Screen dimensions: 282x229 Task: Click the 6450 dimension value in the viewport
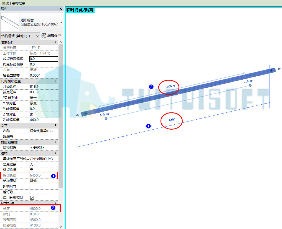coord(172,120)
